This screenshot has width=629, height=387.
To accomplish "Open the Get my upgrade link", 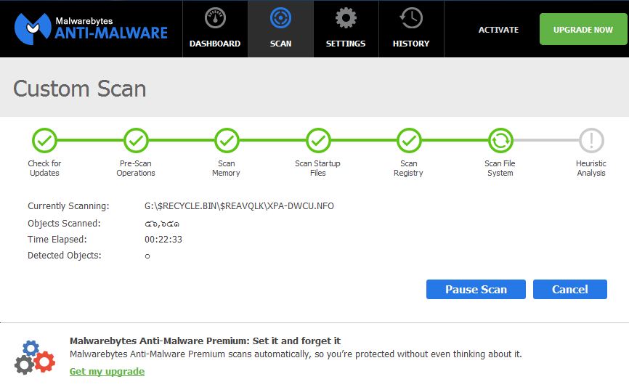I will pos(107,371).
